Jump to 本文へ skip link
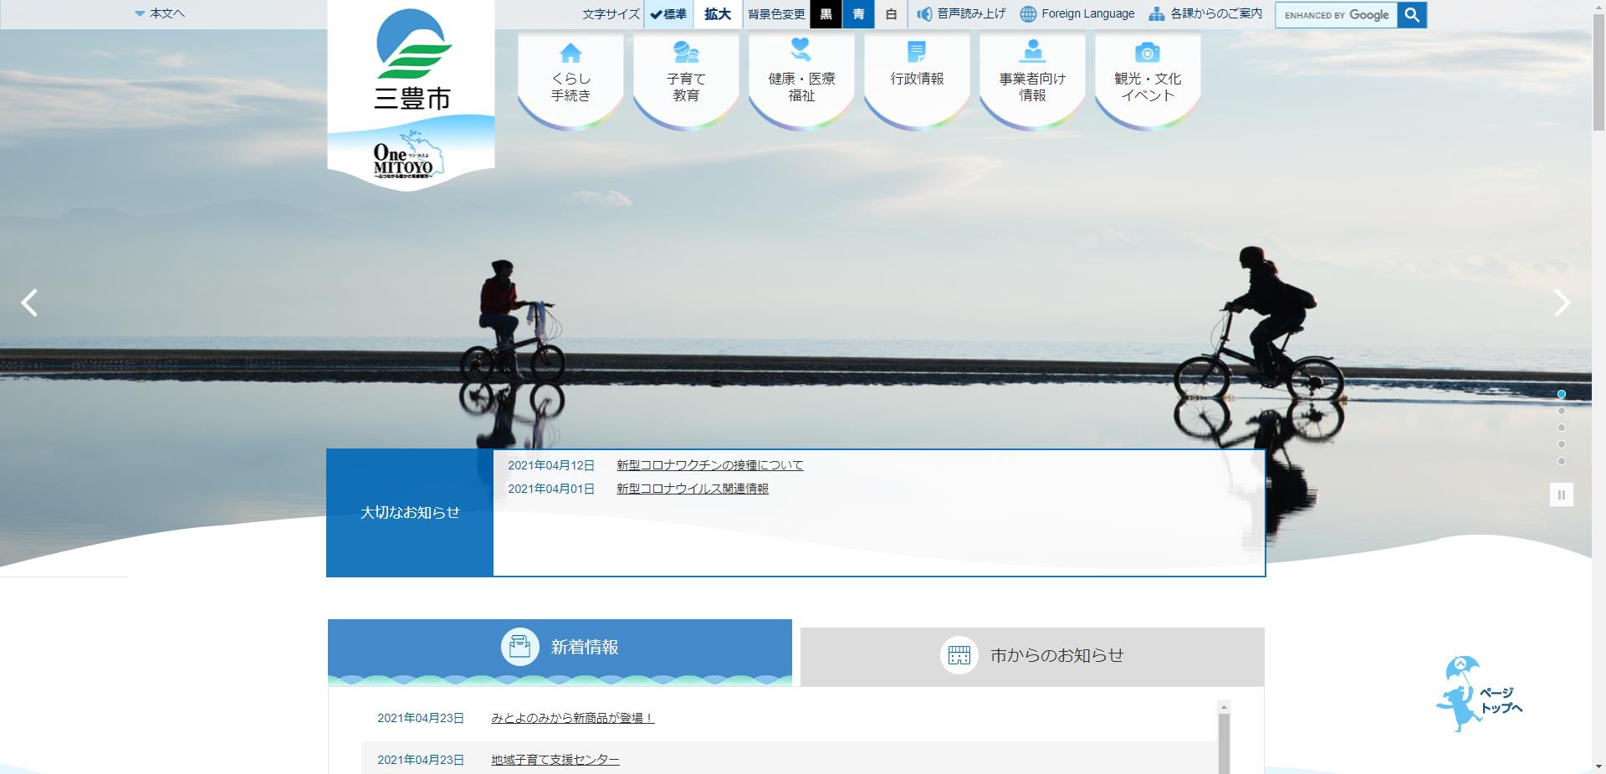This screenshot has height=774, width=1606. click(160, 13)
